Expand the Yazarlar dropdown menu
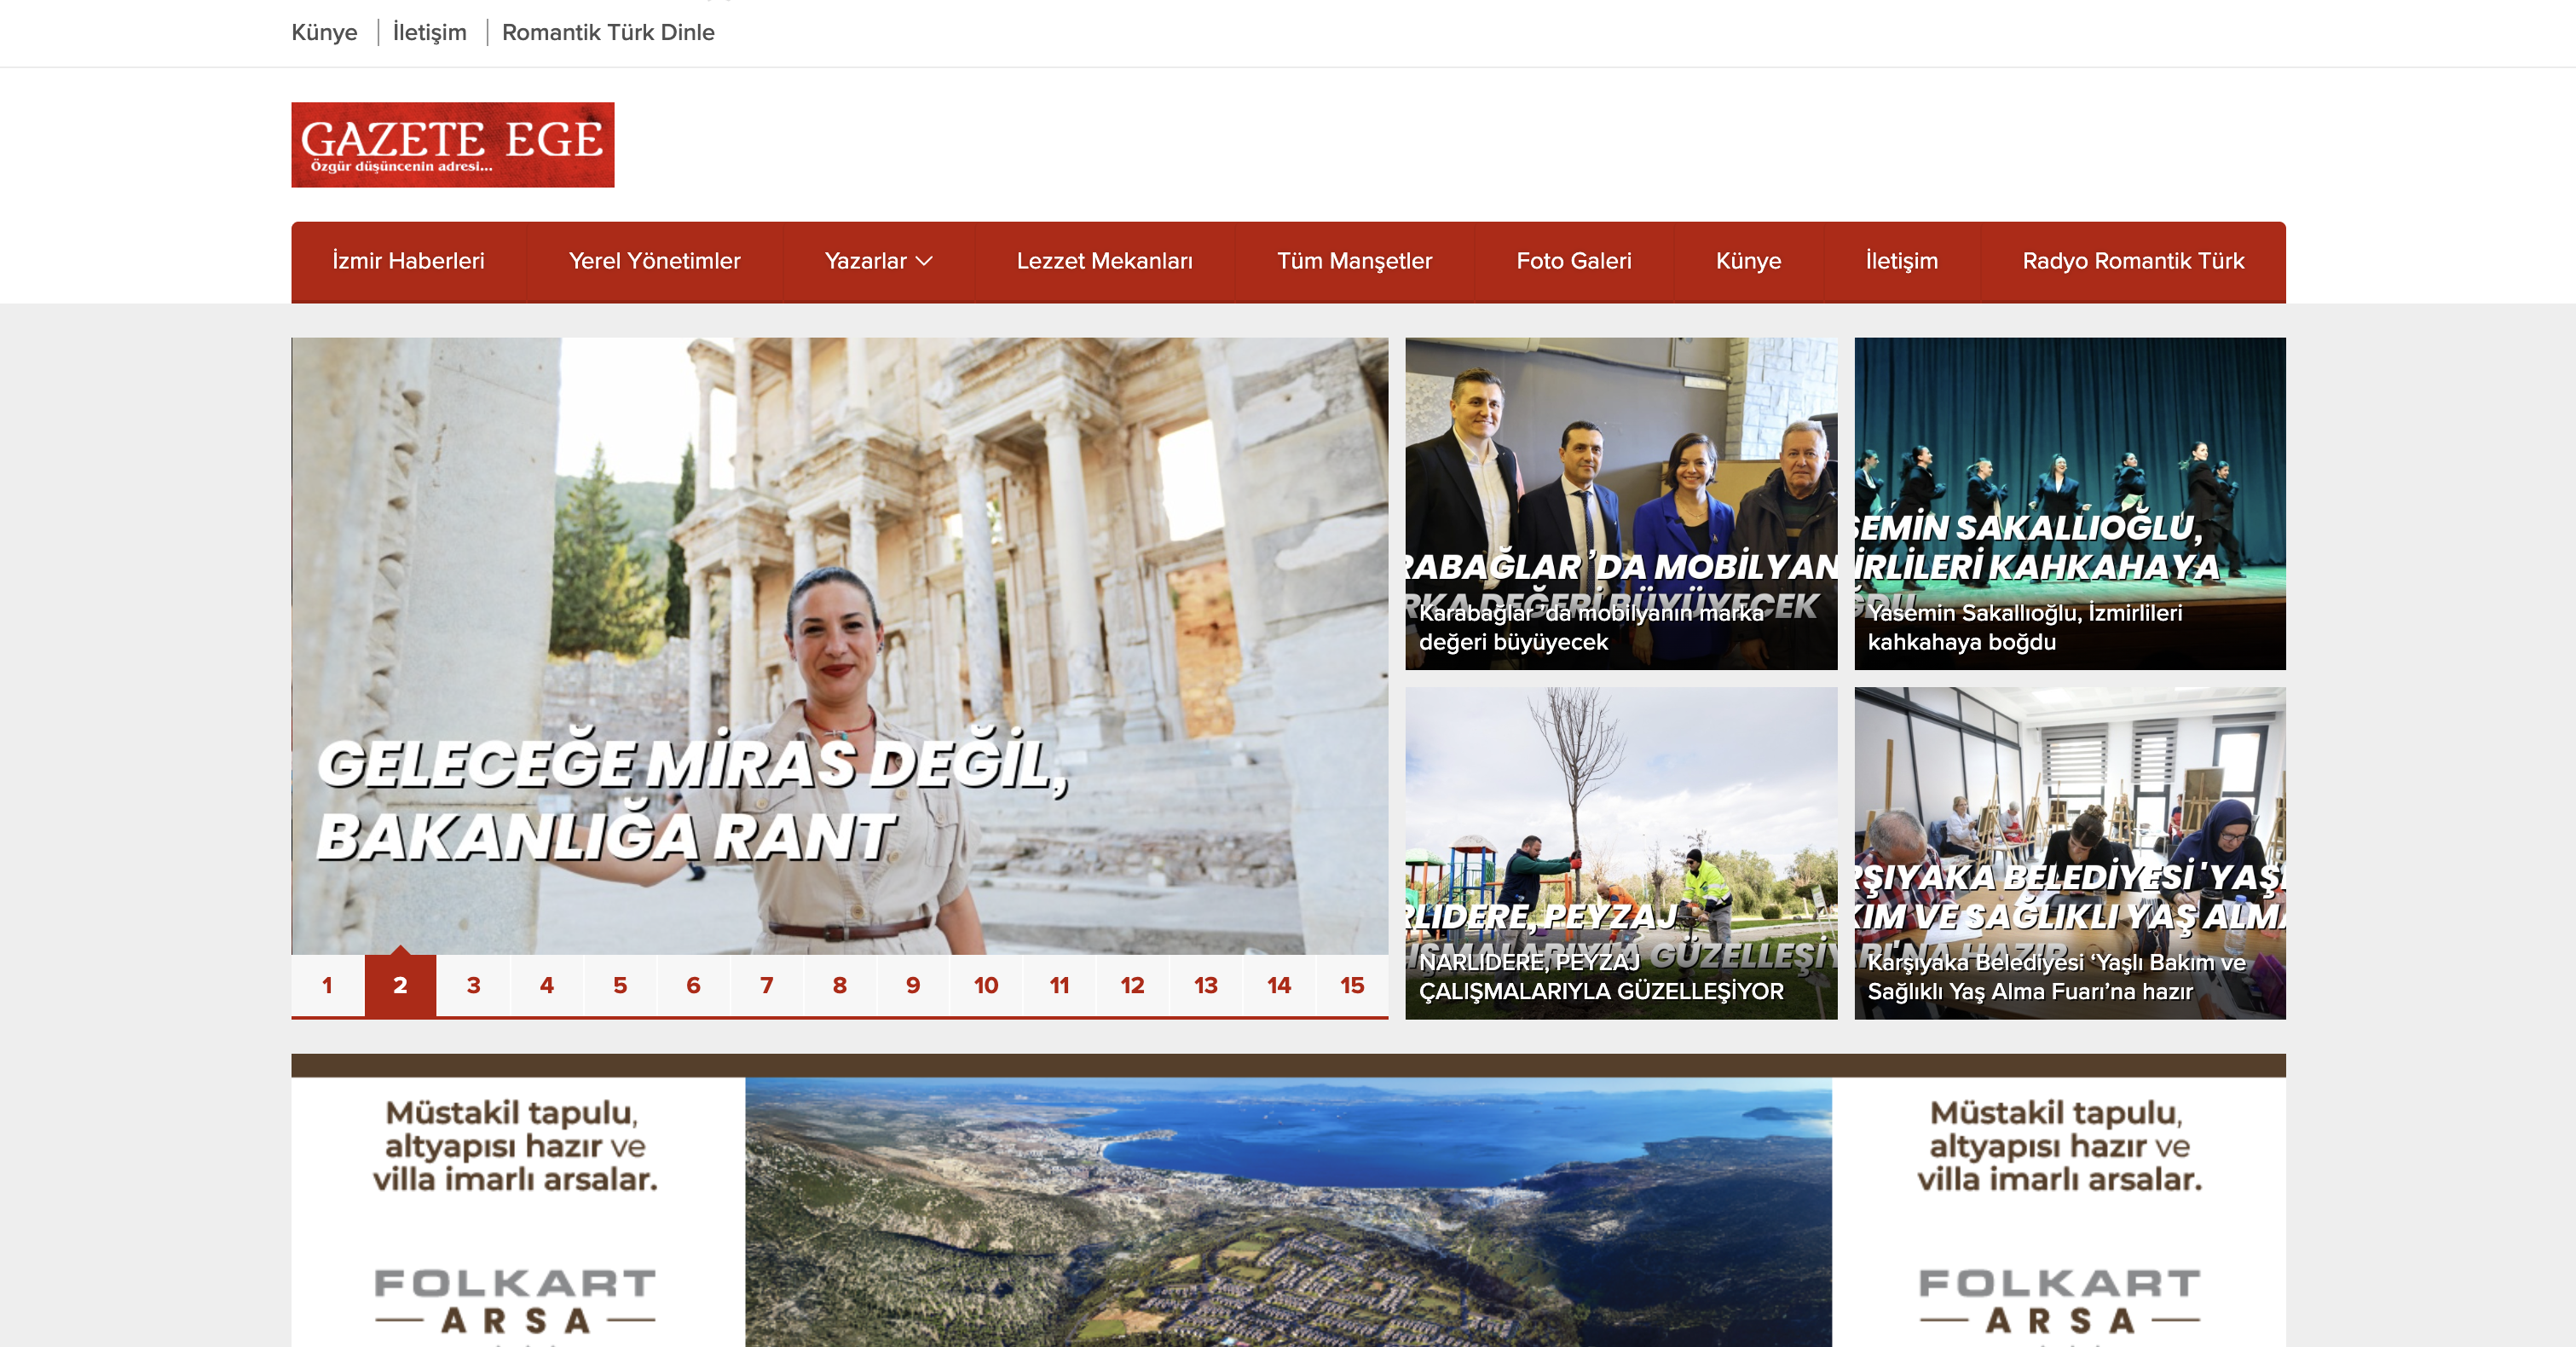The image size is (2576, 1347). 877,261
